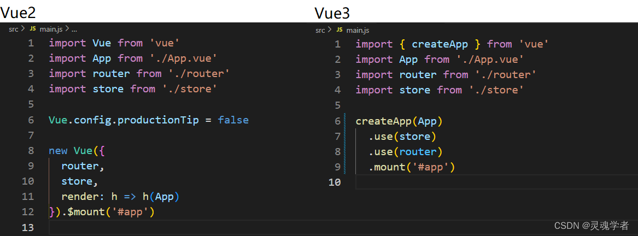Click the 'vue' string on Vue3 line 1
The width and height of the screenshot is (638, 236).
[534, 44]
